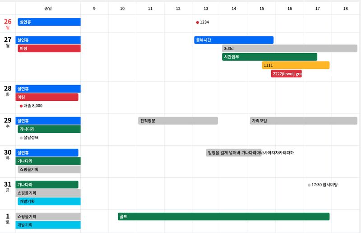Open the 설연휴 event on Thursday the 30th
This screenshot has height=233, width=361.
[x=47, y=152]
